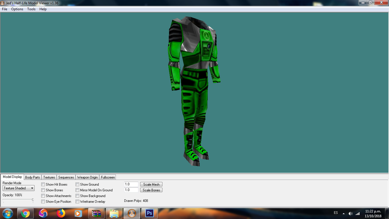This screenshot has height=219, width=389.
Task: Open the Options menu
Action: 17,9
